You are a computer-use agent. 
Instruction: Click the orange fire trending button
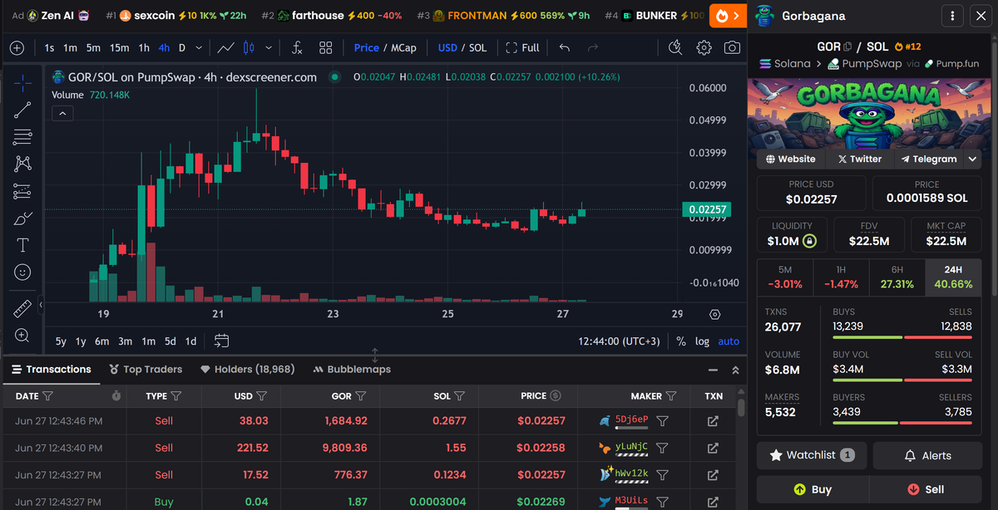tap(728, 16)
